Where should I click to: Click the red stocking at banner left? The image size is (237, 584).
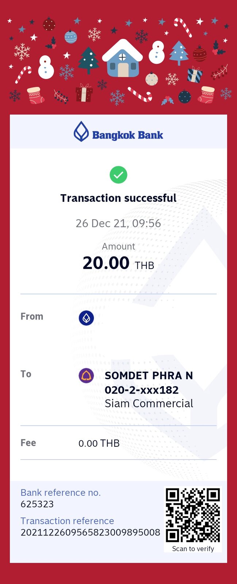35,96
